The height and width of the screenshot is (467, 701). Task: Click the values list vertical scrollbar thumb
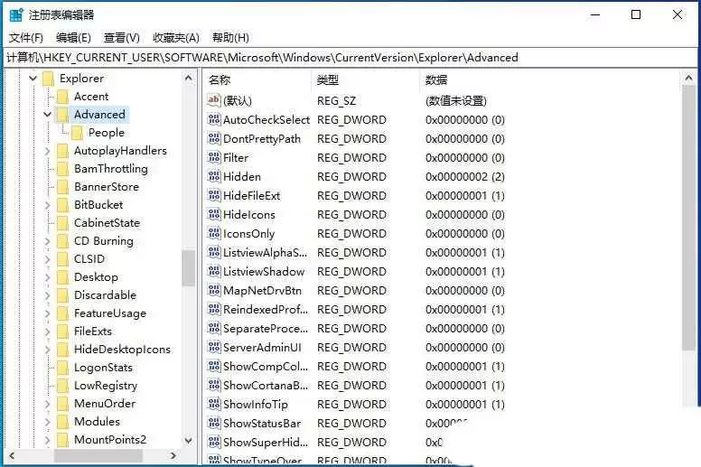coord(689,218)
